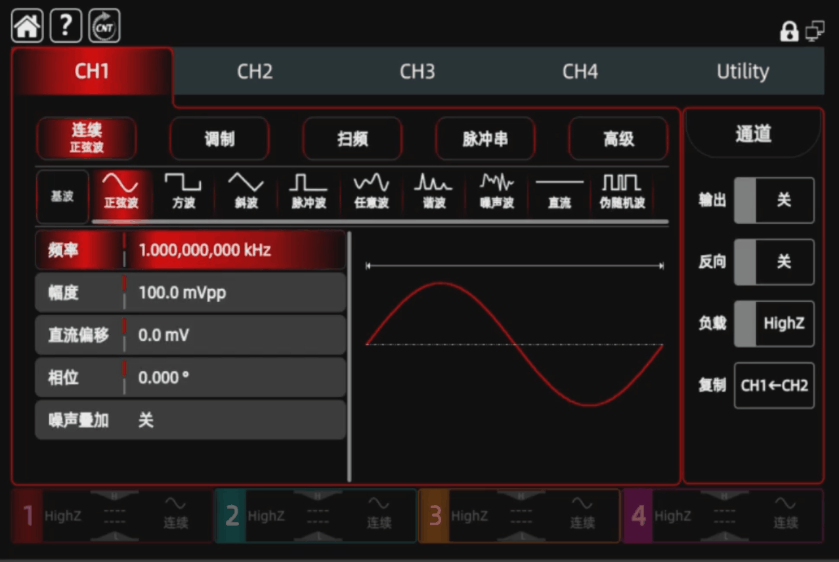This screenshot has height=562, width=839.
Task: Open the Help question mark icon
Action: (x=65, y=27)
